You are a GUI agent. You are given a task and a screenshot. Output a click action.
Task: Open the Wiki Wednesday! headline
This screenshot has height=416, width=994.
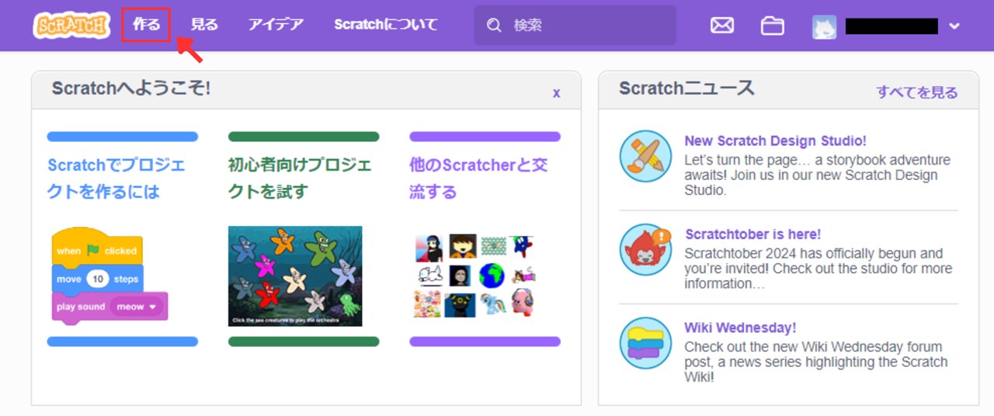tap(740, 328)
